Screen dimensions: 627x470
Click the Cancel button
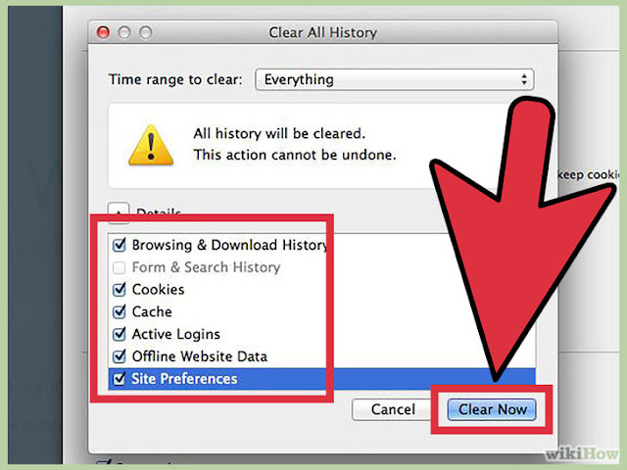pyautogui.click(x=393, y=409)
